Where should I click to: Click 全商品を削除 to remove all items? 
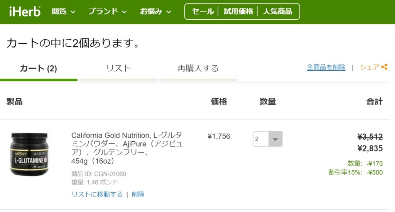(326, 67)
